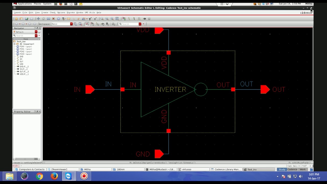Click the Zoom Out magnifier icon

tap(107, 19)
